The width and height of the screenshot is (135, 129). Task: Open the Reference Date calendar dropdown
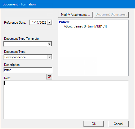[50, 22]
